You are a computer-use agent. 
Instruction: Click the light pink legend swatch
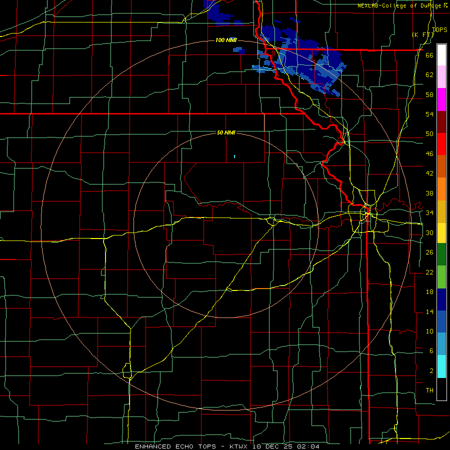point(441,76)
